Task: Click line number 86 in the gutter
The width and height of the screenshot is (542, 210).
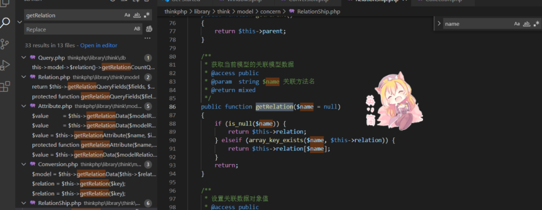Action: (173, 106)
